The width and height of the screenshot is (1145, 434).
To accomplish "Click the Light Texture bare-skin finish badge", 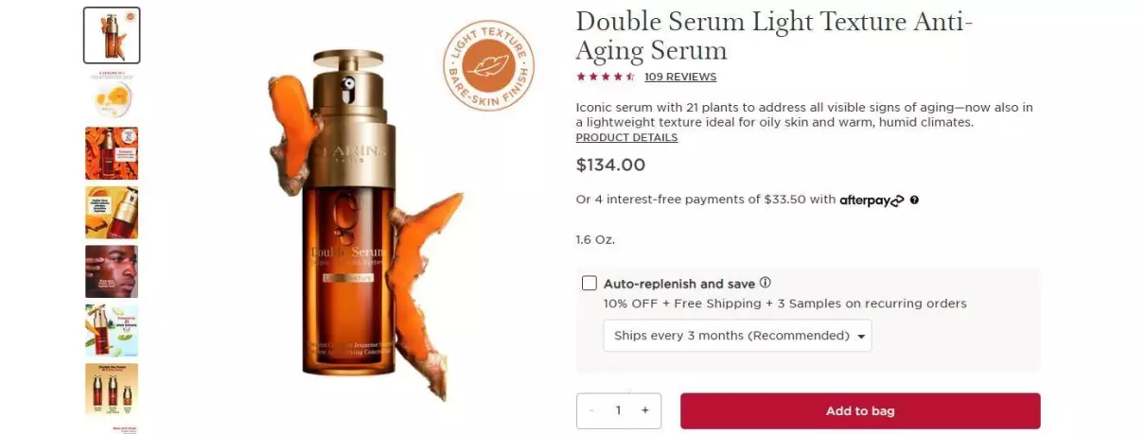I will pyautogui.click(x=488, y=66).
